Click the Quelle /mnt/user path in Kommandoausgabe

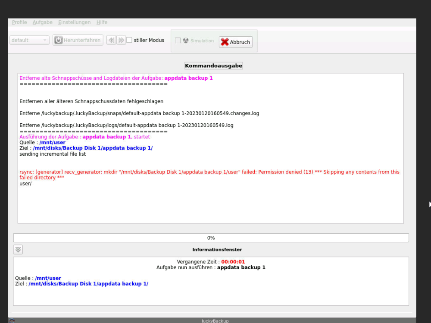(x=53, y=142)
